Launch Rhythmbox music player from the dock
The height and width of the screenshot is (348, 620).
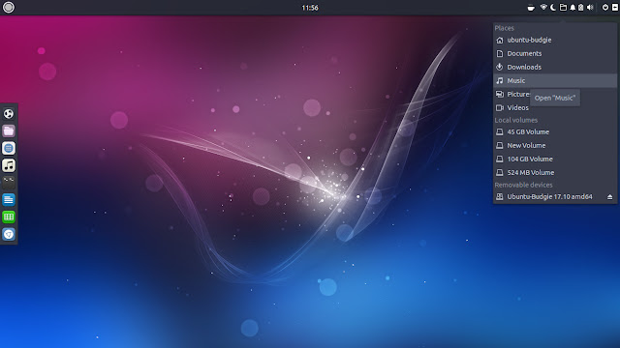(9, 165)
